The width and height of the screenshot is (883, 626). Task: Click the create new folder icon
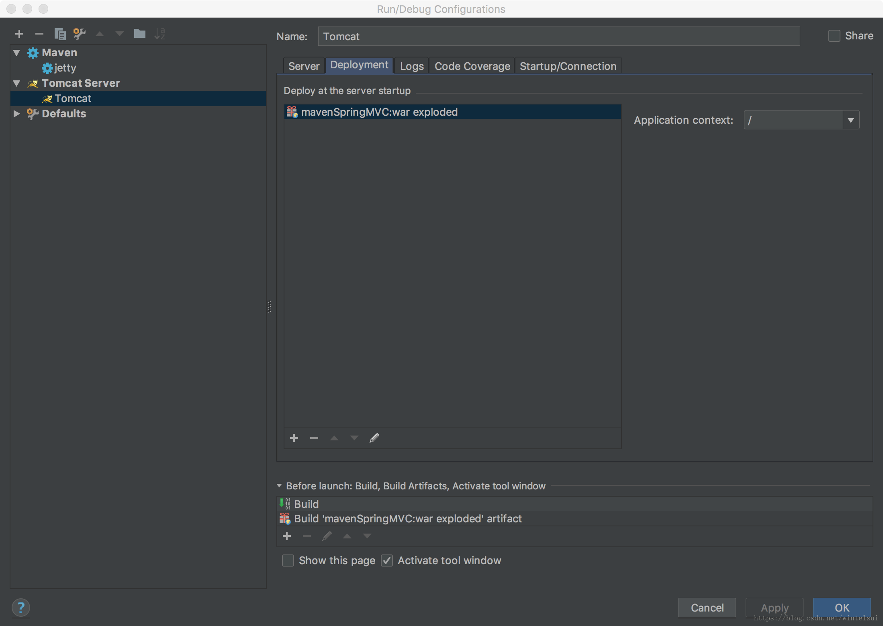point(139,34)
